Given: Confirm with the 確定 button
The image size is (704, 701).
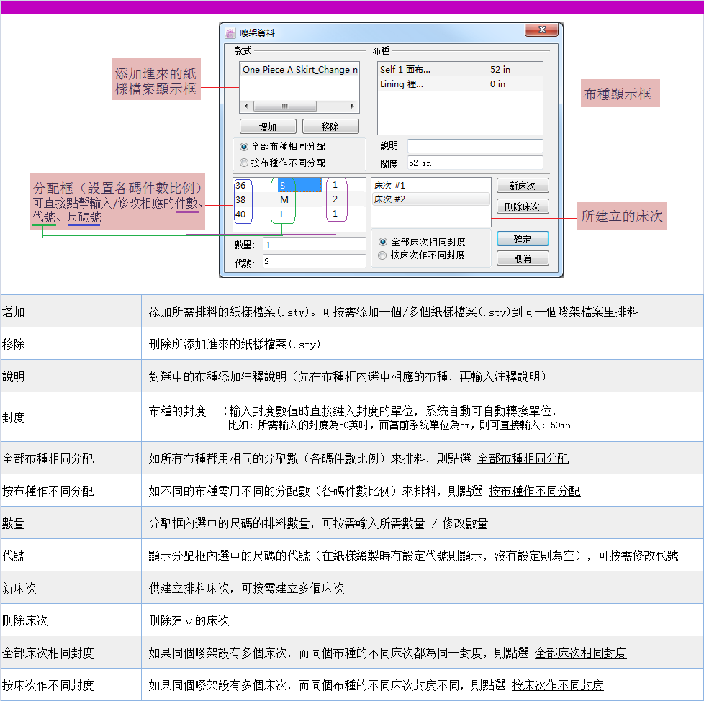Looking at the screenshot, I should click(x=523, y=239).
